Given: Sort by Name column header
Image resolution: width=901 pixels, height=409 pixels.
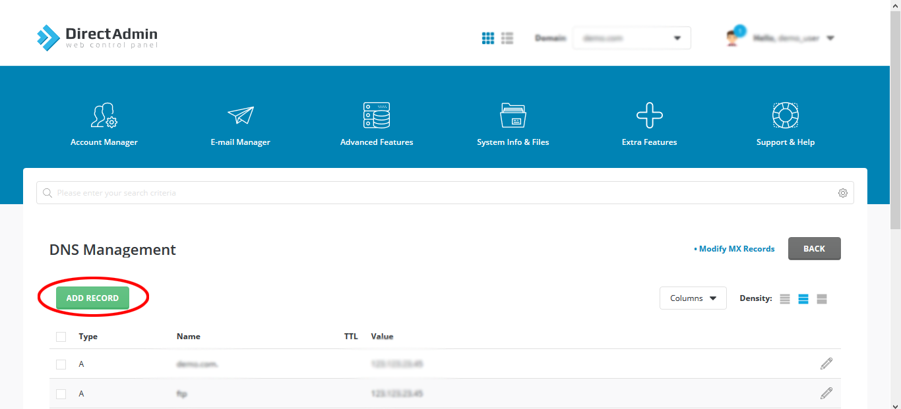Looking at the screenshot, I should (189, 337).
